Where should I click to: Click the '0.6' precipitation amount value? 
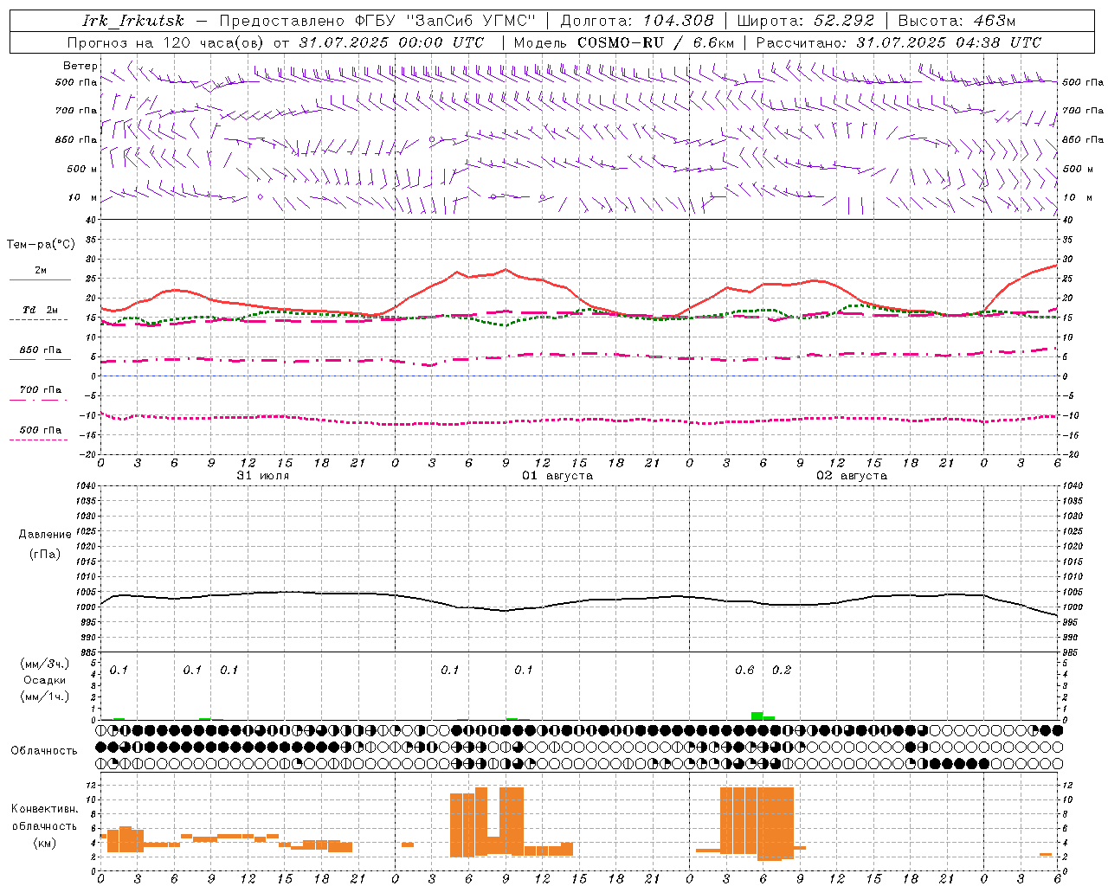coord(744,671)
